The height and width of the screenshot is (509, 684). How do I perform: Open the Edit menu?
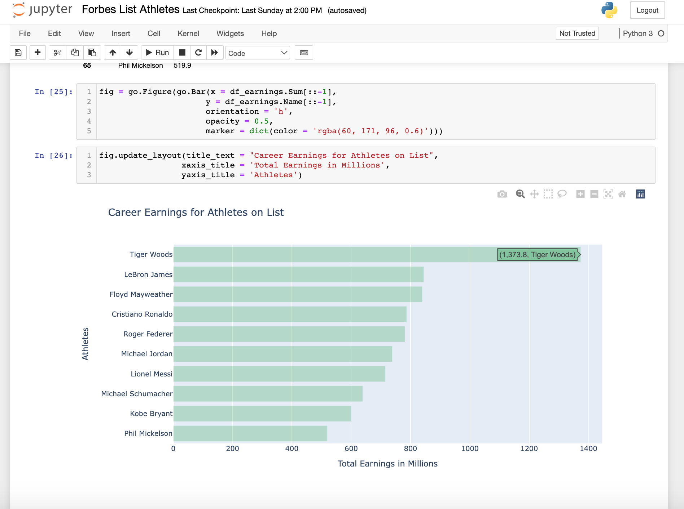click(x=54, y=34)
